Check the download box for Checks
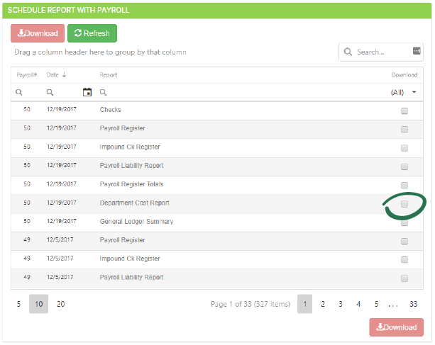This screenshot has height=345, width=435. (x=404, y=111)
